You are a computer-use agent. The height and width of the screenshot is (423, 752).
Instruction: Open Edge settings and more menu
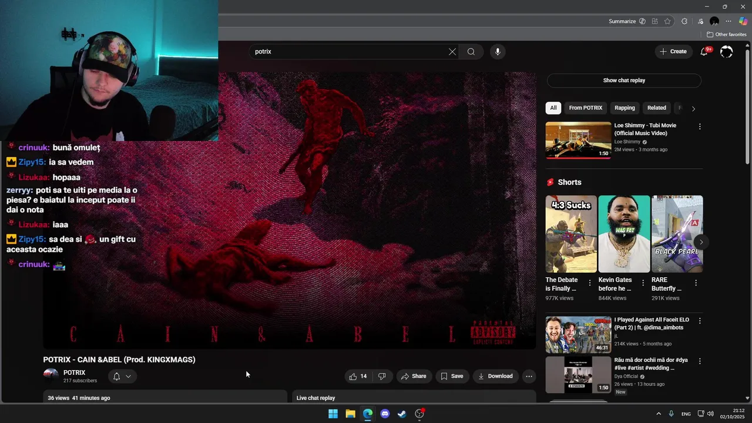[x=728, y=21]
